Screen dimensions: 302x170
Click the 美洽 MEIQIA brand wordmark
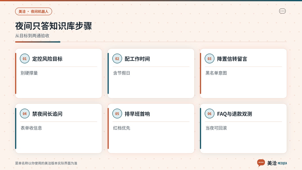277,163
